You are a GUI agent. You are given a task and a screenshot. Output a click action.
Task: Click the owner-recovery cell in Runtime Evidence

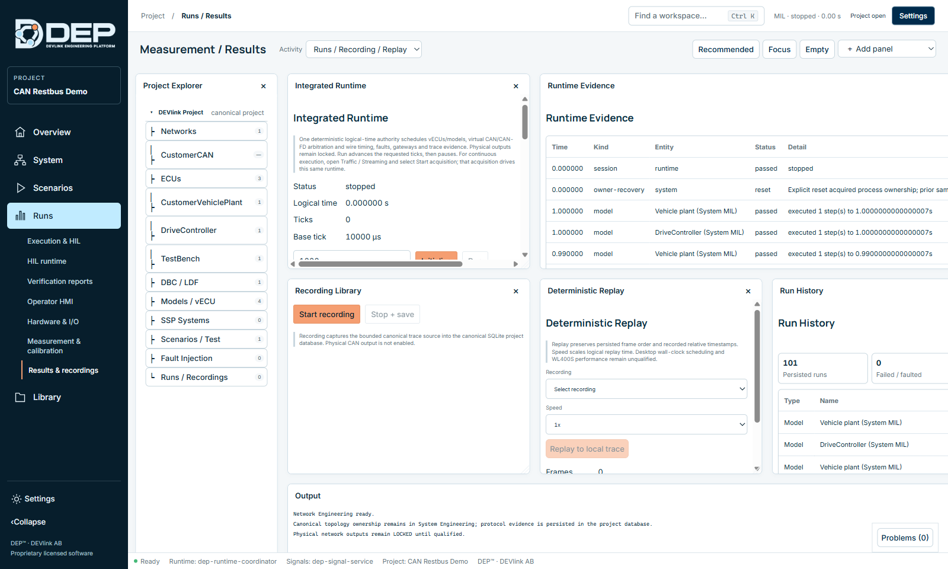pyautogui.click(x=619, y=190)
